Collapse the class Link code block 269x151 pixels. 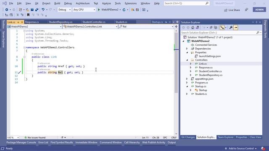[24, 57]
